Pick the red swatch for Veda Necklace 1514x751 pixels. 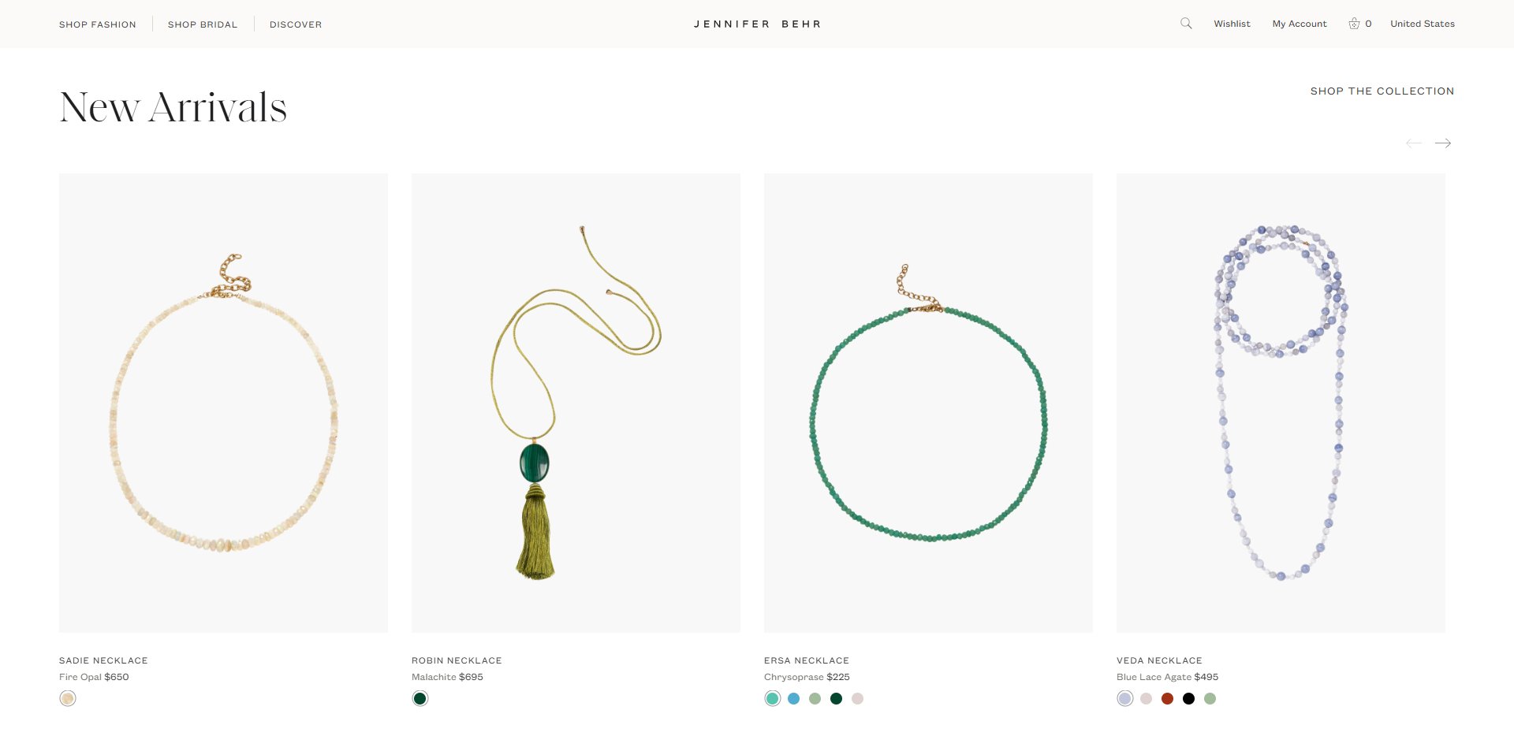coord(1168,698)
